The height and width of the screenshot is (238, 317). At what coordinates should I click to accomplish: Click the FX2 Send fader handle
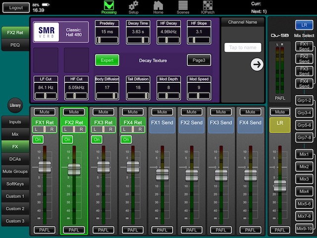192,175
